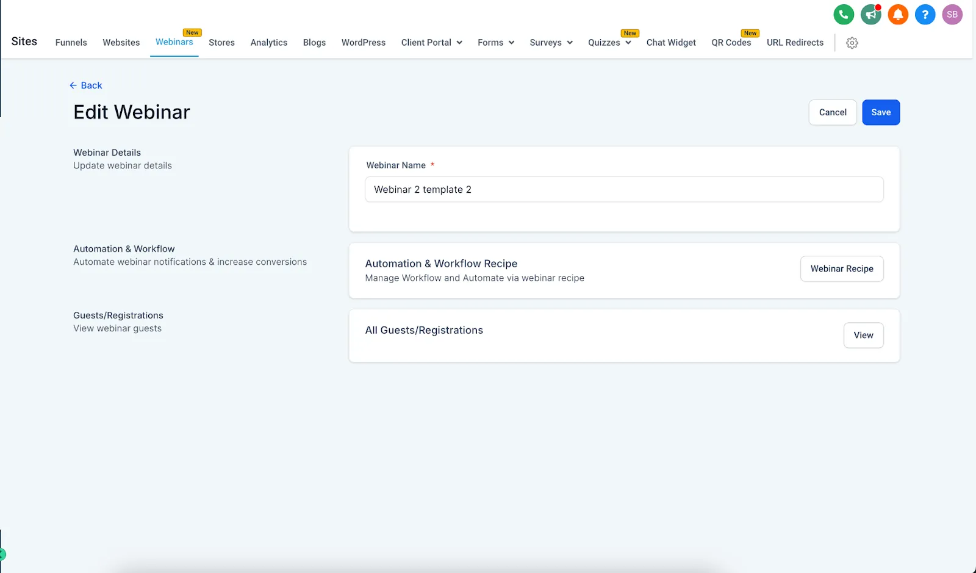Image resolution: width=976 pixels, height=573 pixels.
Task: Open the Quizzes dropdown
Action: point(609,43)
